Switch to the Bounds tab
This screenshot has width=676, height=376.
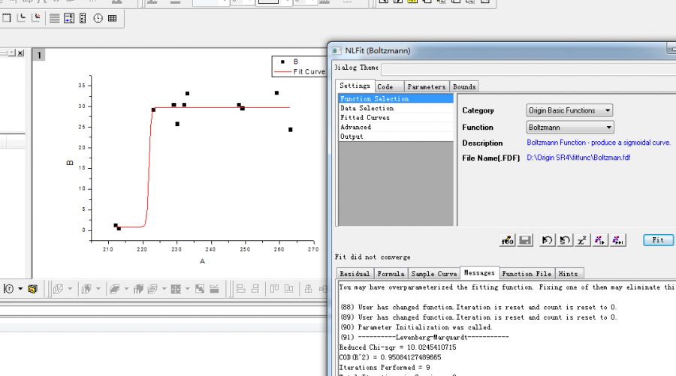point(464,86)
